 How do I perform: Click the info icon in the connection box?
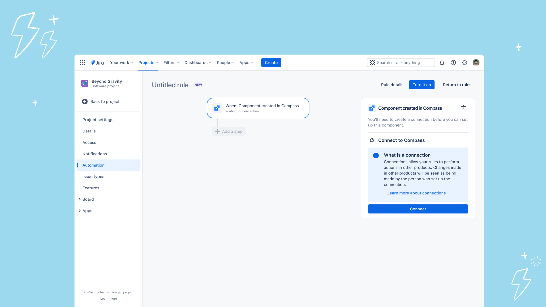point(376,155)
